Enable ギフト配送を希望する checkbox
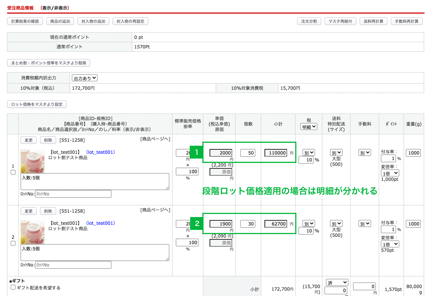The width and height of the screenshot is (431, 296). click(x=13, y=287)
